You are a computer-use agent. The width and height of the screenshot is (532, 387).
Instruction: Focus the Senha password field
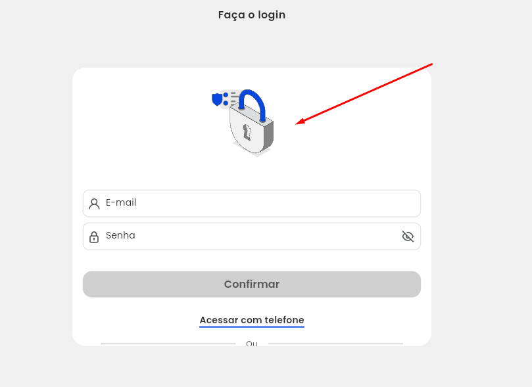(x=250, y=236)
